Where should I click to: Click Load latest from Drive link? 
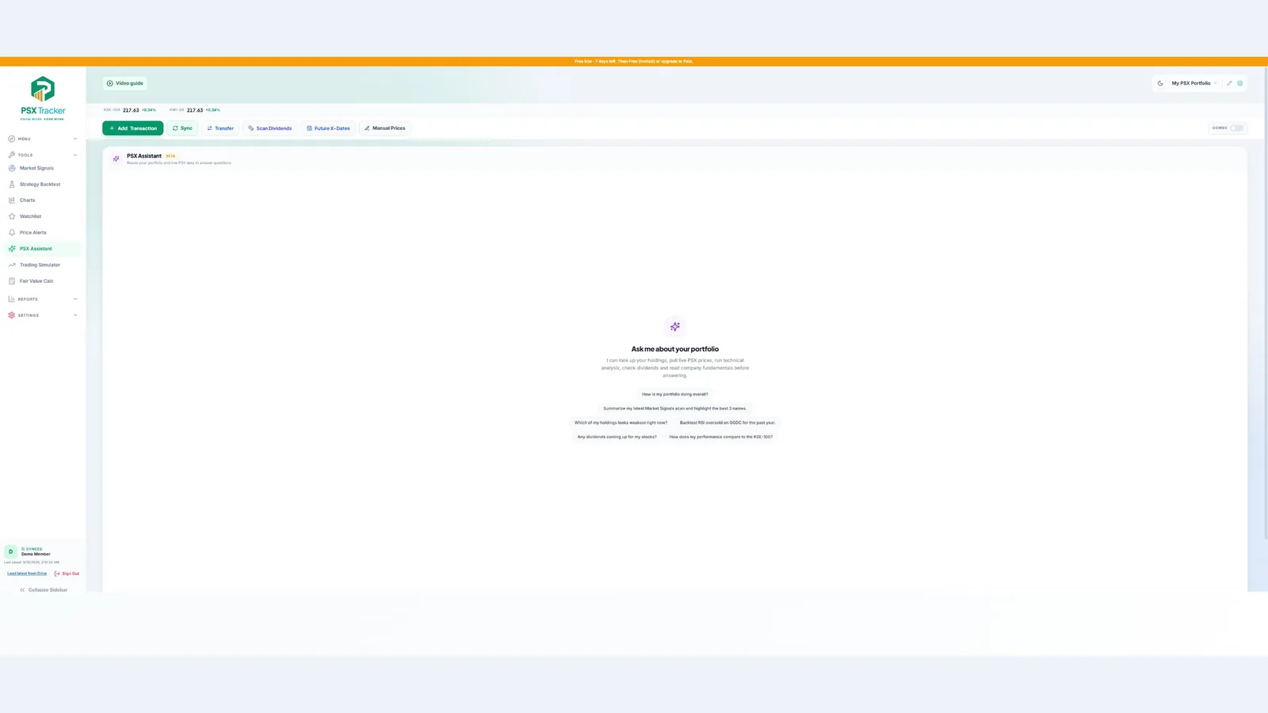coord(27,574)
